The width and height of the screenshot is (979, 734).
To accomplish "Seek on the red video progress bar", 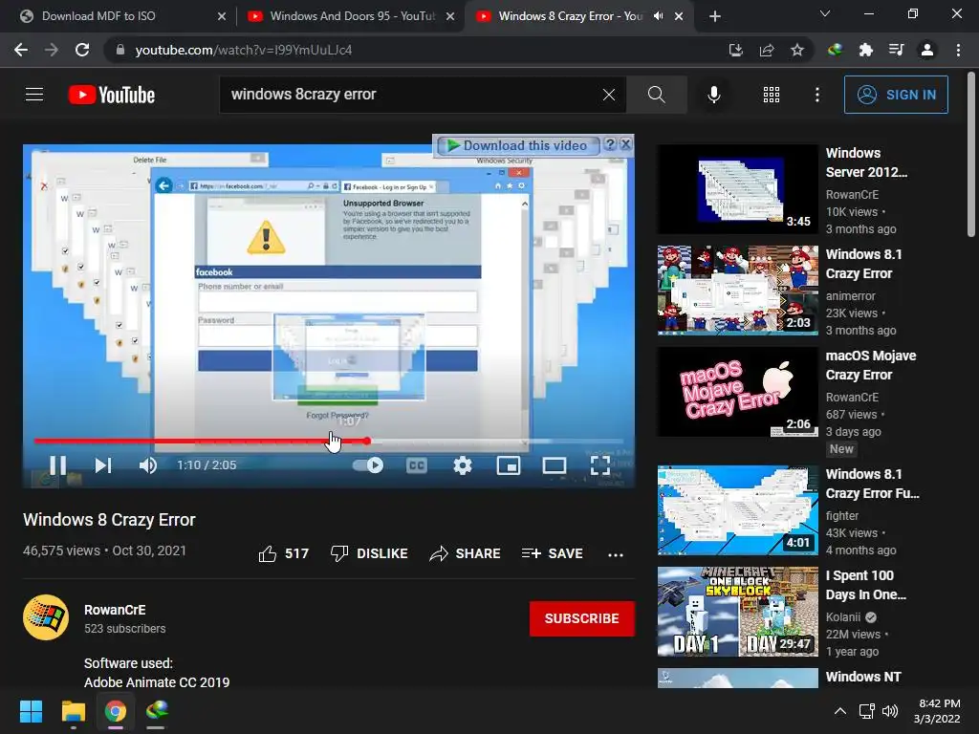I will tap(329, 442).
